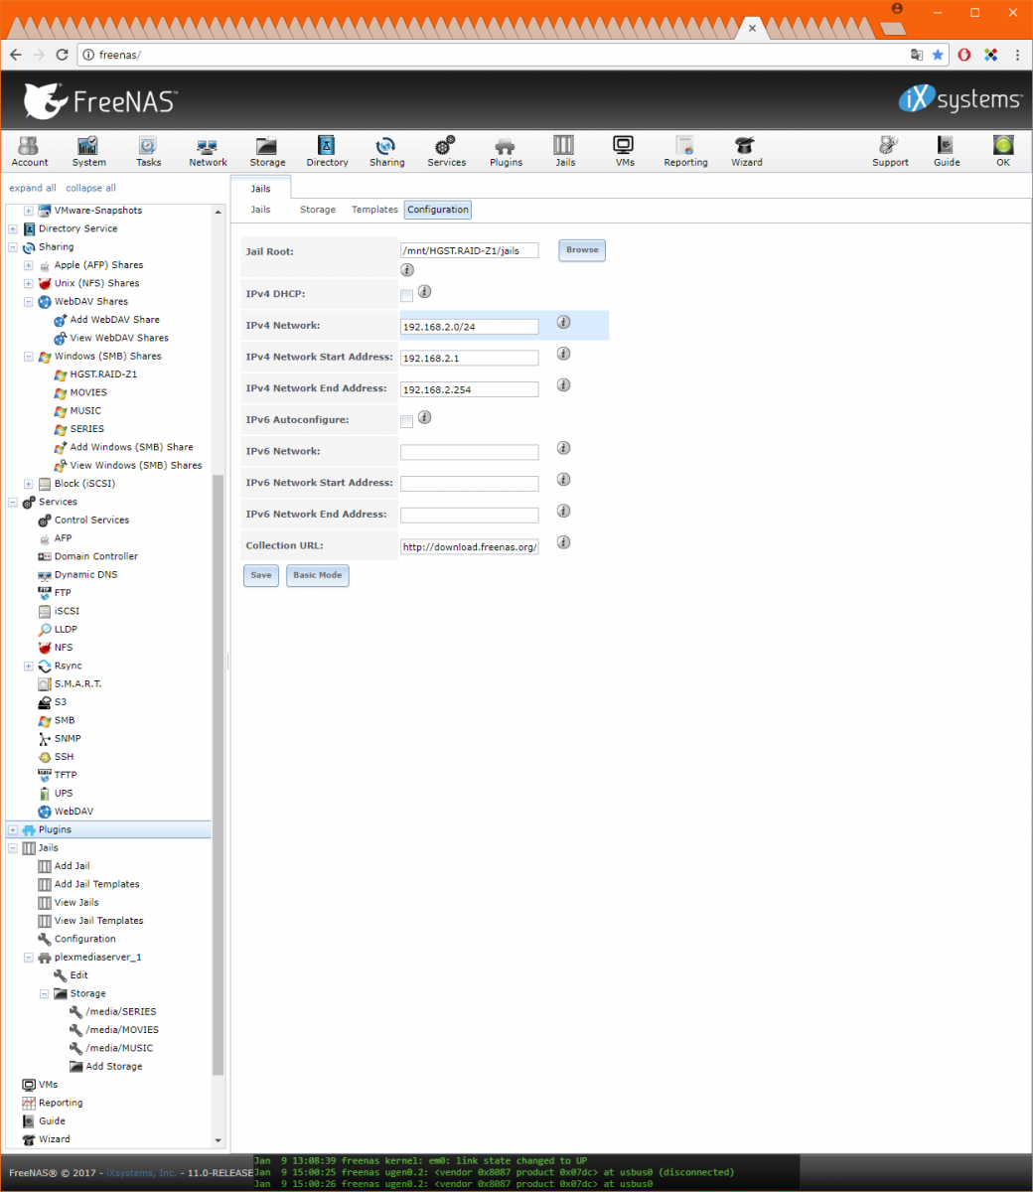This screenshot has height=1192, width=1033.
Task: Open the Sharing toolbar icon
Action: tap(386, 151)
